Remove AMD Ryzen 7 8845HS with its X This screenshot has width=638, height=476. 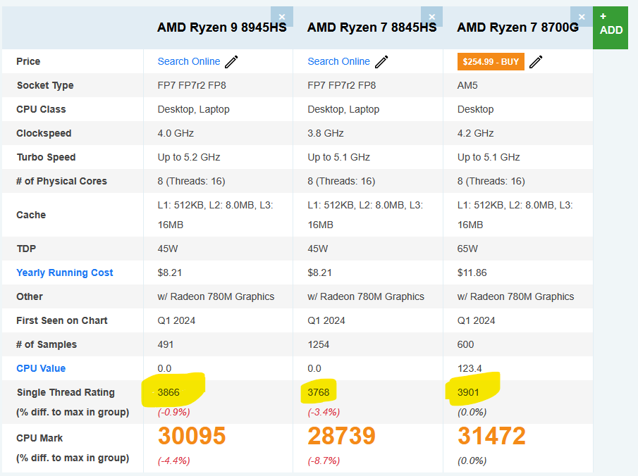point(431,17)
